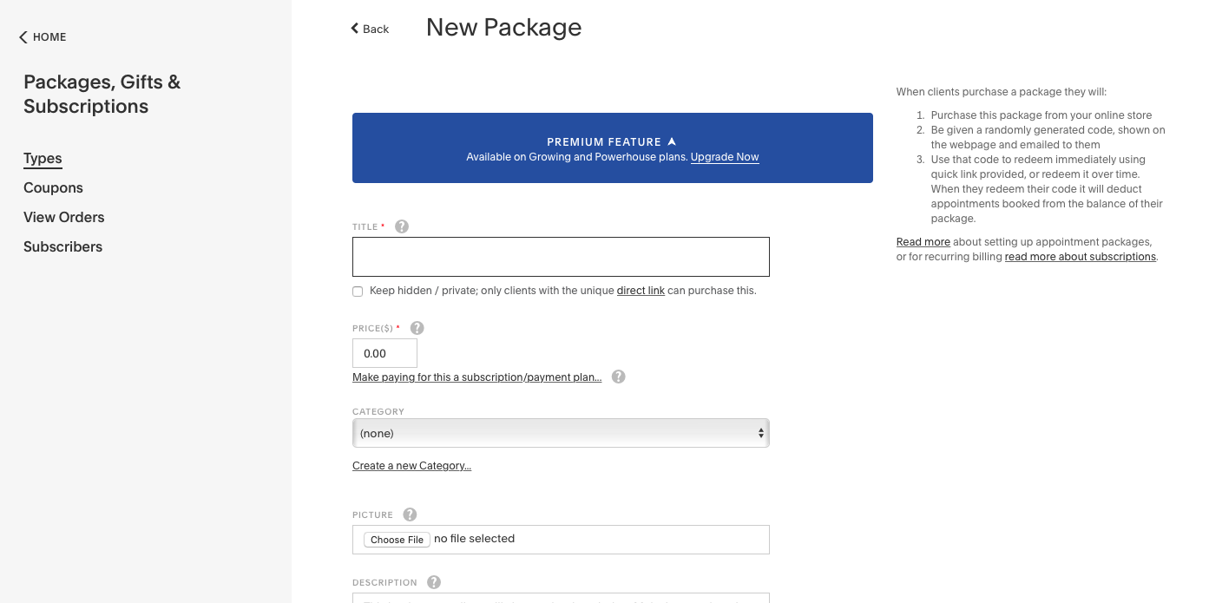Image resolution: width=1209 pixels, height=603 pixels.
Task: Expand Create a new Category option
Action: pos(411,466)
